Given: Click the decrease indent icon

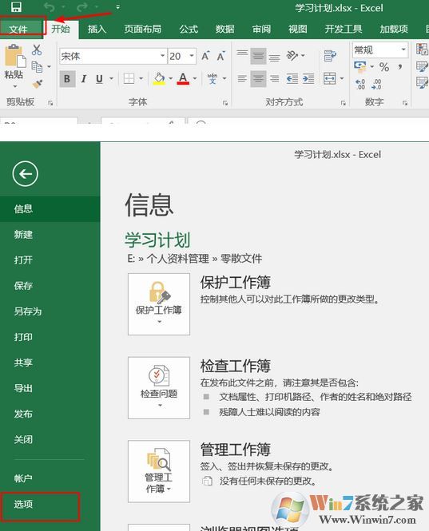Looking at the screenshot, I should click(292, 79).
